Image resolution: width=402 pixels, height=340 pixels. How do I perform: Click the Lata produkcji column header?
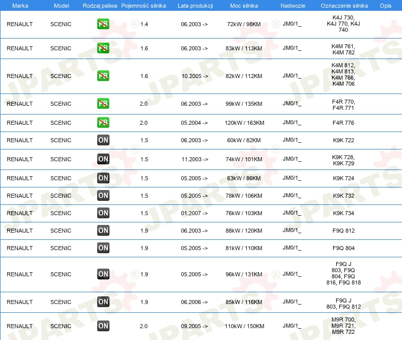pos(195,6)
